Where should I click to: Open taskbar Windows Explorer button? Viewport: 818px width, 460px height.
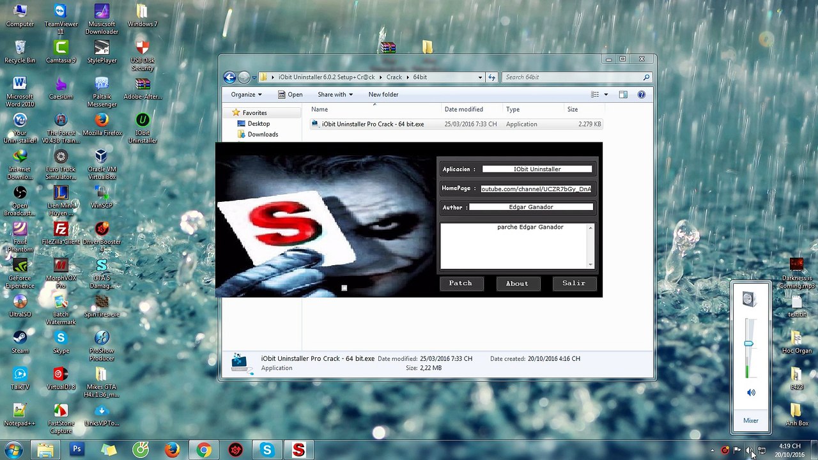tap(45, 450)
